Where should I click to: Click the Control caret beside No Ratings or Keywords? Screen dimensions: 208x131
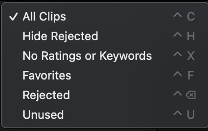click(x=177, y=55)
